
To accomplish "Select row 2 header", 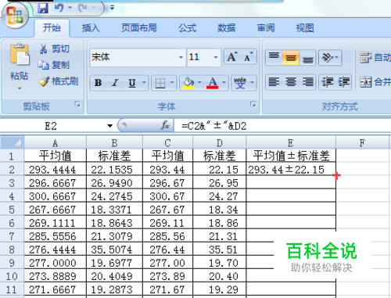I will pos(12,170).
